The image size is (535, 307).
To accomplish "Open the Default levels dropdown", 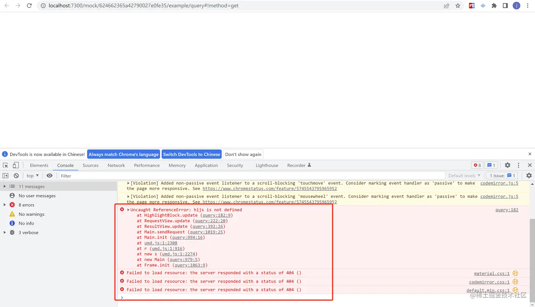I will pyautogui.click(x=464, y=175).
